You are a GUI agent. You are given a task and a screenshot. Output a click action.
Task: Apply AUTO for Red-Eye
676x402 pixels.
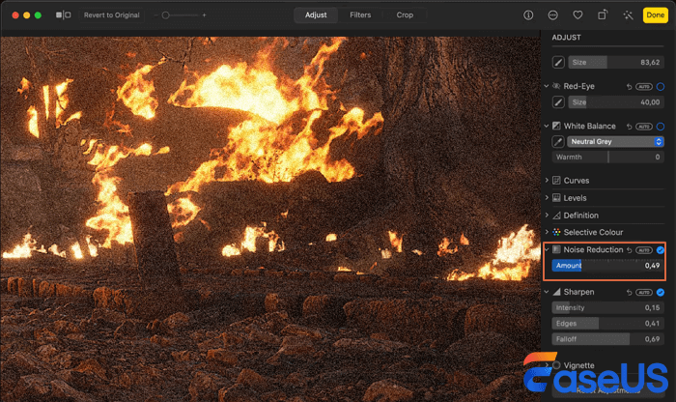tap(644, 87)
